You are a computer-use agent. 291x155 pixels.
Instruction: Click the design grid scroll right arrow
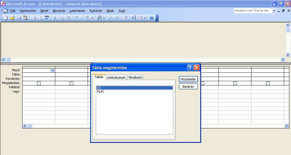(x=286, y=126)
